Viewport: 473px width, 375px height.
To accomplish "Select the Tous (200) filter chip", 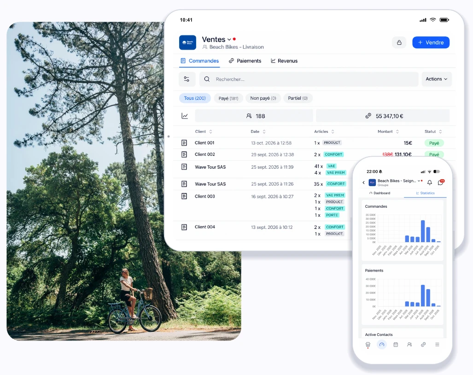I will (195, 98).
